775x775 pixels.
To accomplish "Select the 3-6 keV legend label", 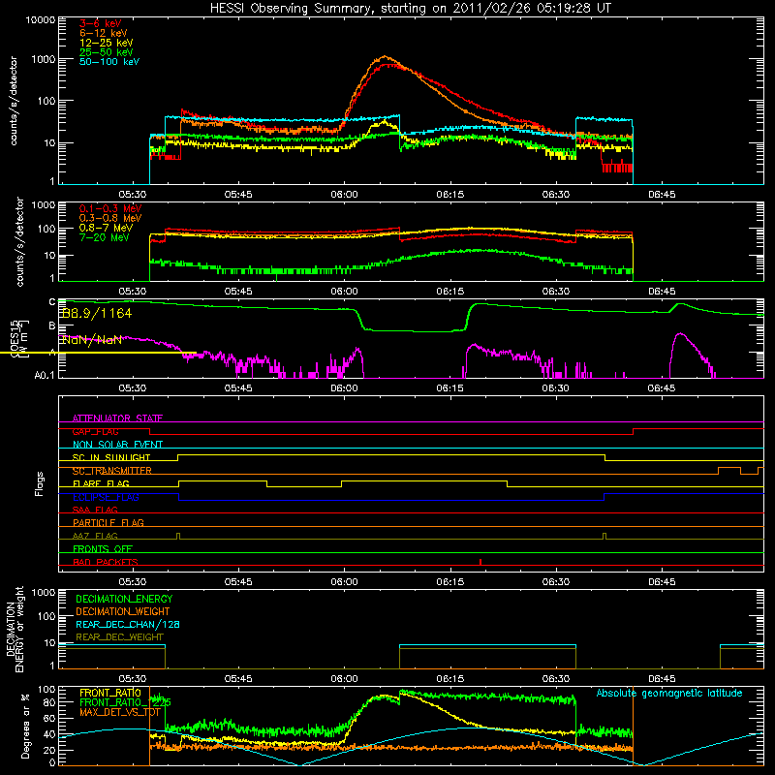I will click(101, 23).
